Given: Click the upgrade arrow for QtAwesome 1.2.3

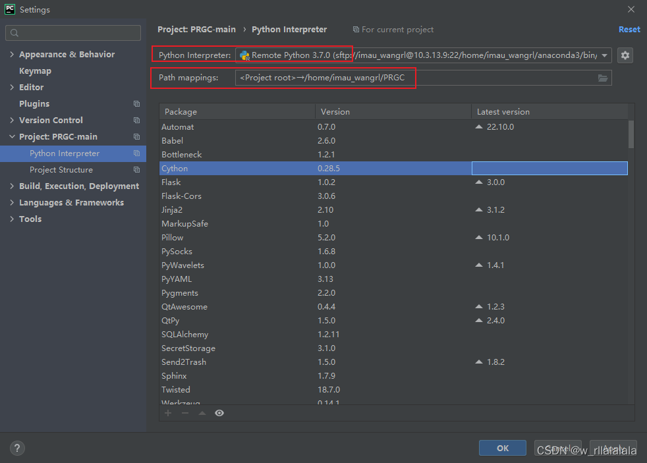Looking at the screenshot, I should coord(478,307).
